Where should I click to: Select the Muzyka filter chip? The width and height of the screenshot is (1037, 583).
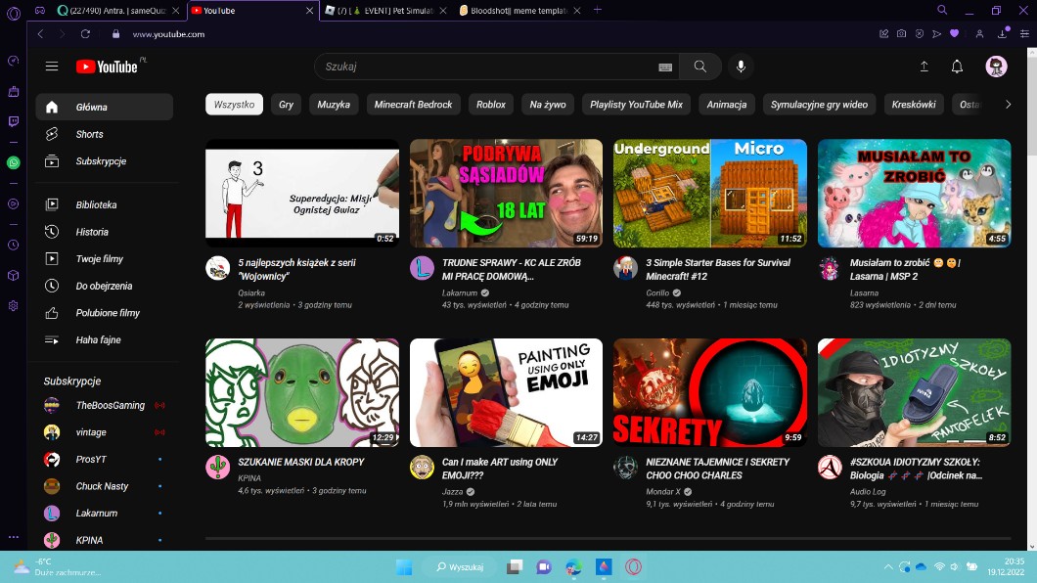[x=334, y=105]
